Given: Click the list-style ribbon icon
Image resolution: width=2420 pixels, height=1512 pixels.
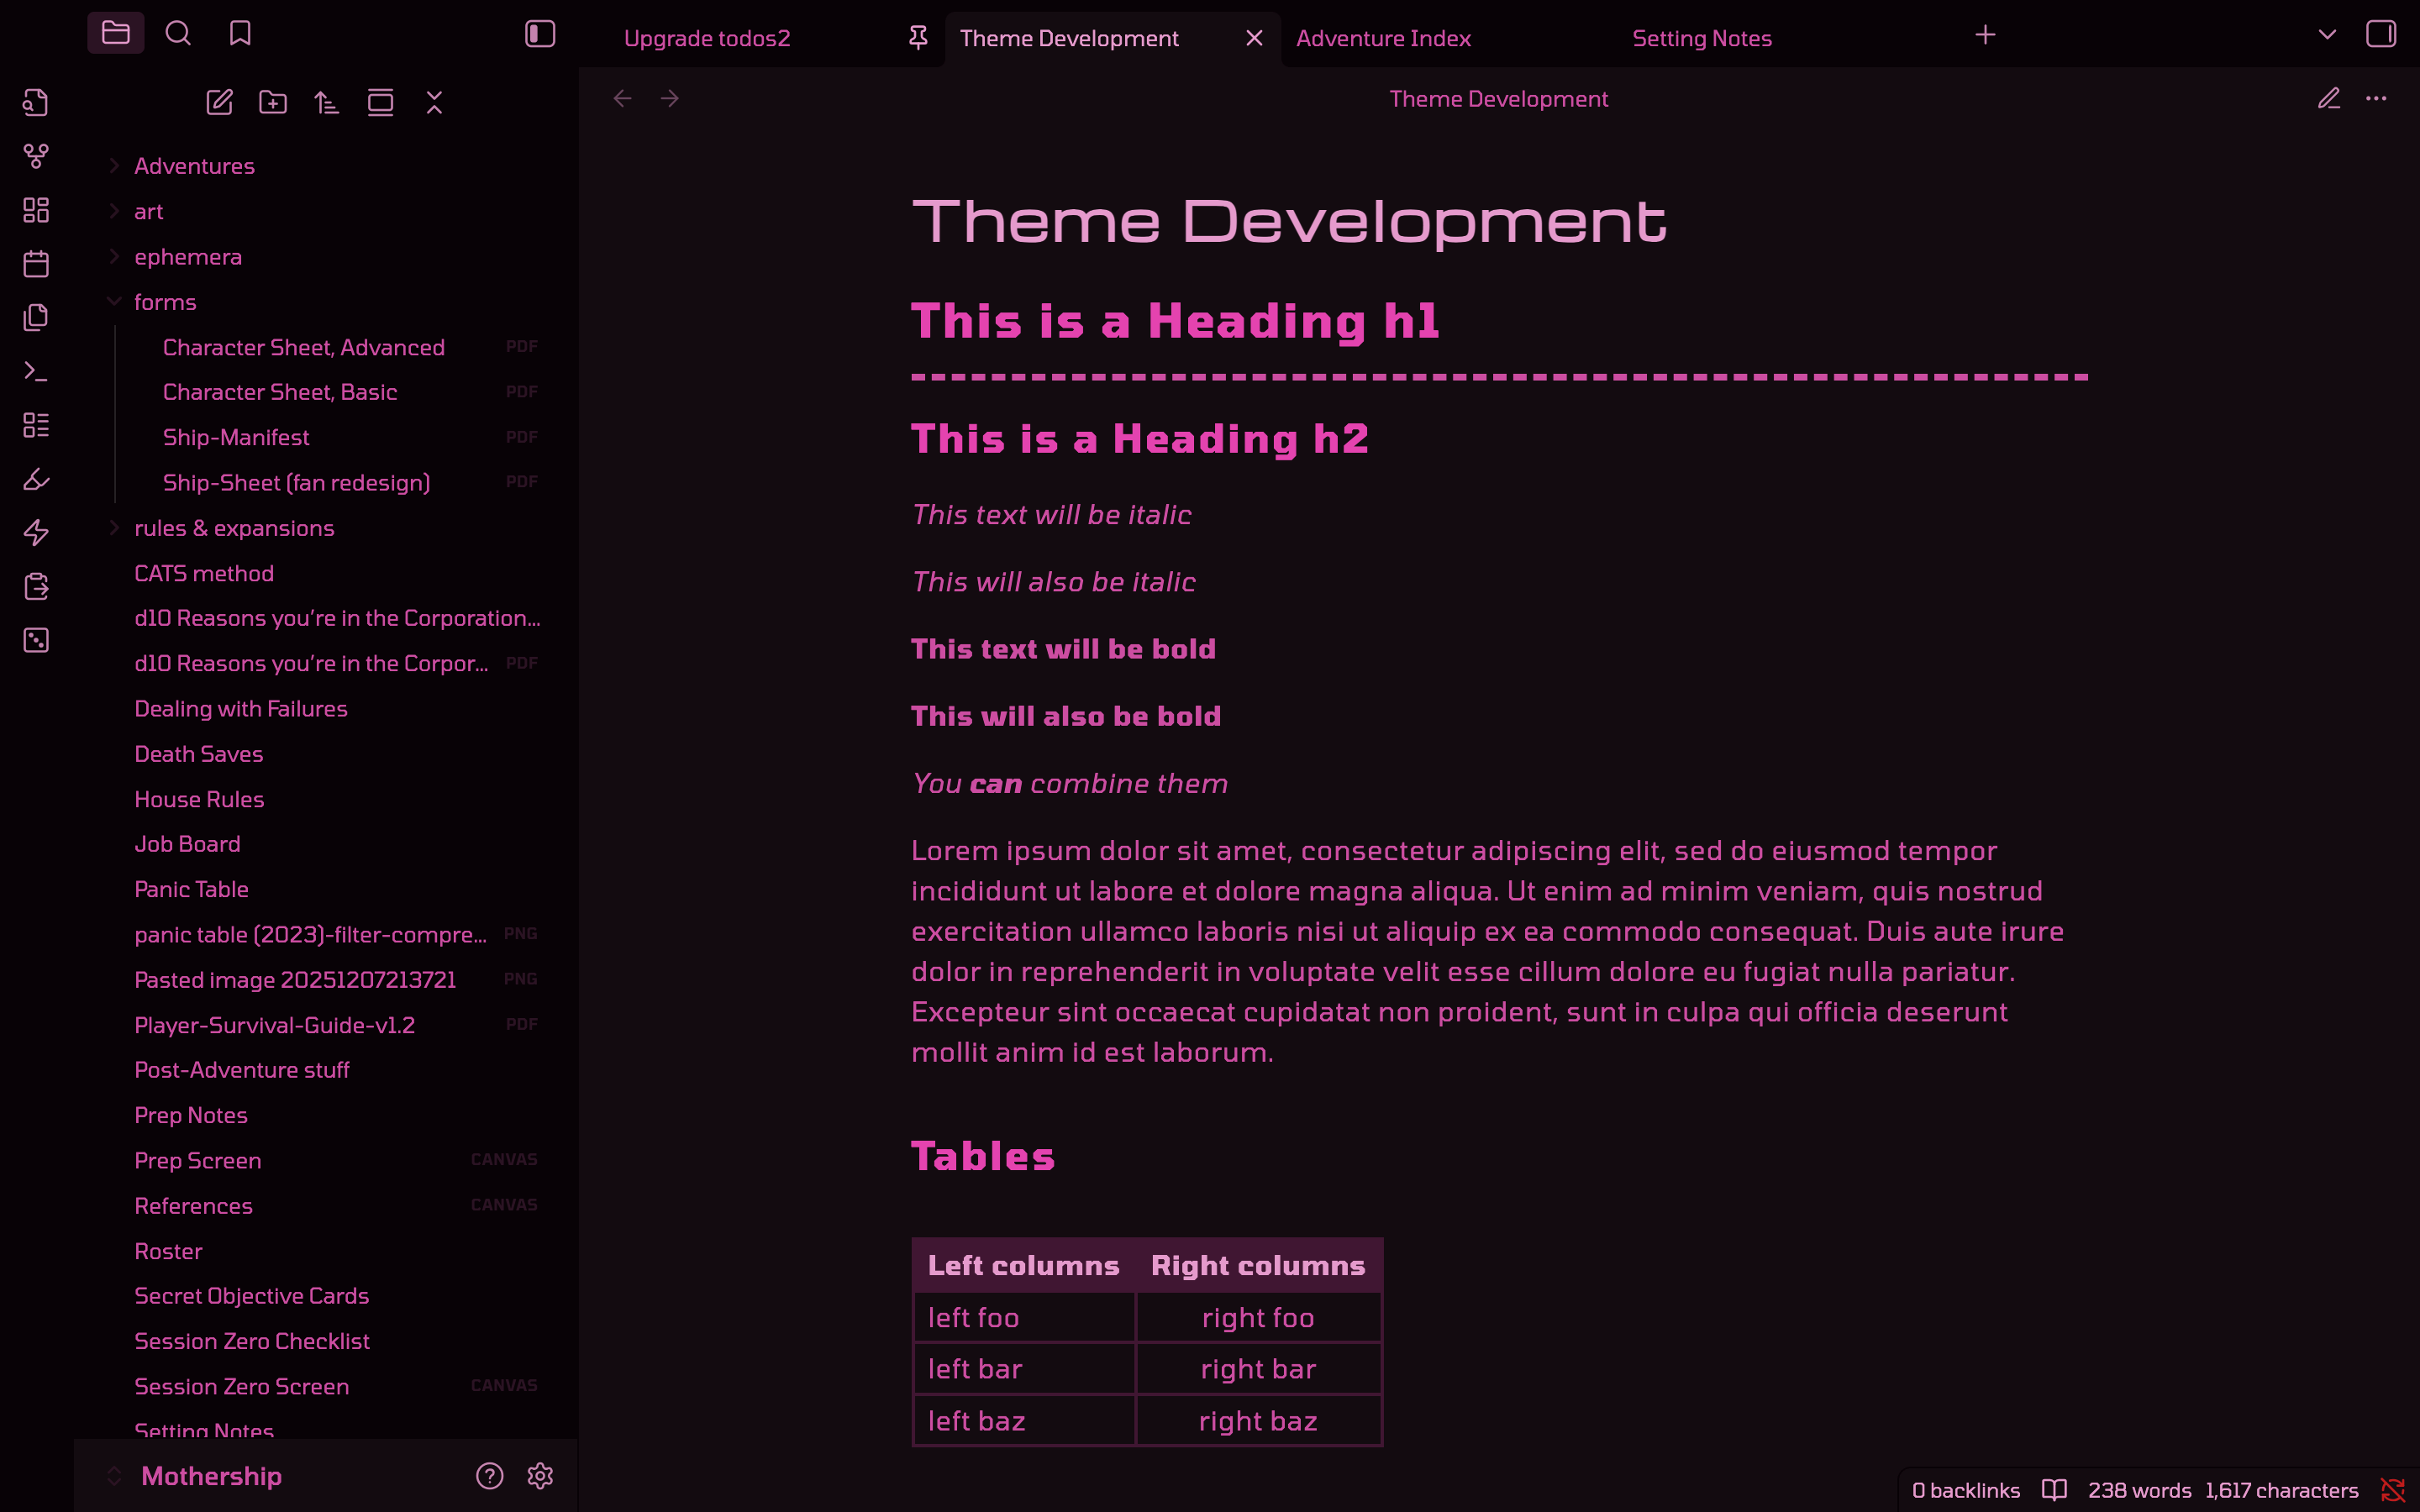Looking at the screenshot, I should coord(36,425).
